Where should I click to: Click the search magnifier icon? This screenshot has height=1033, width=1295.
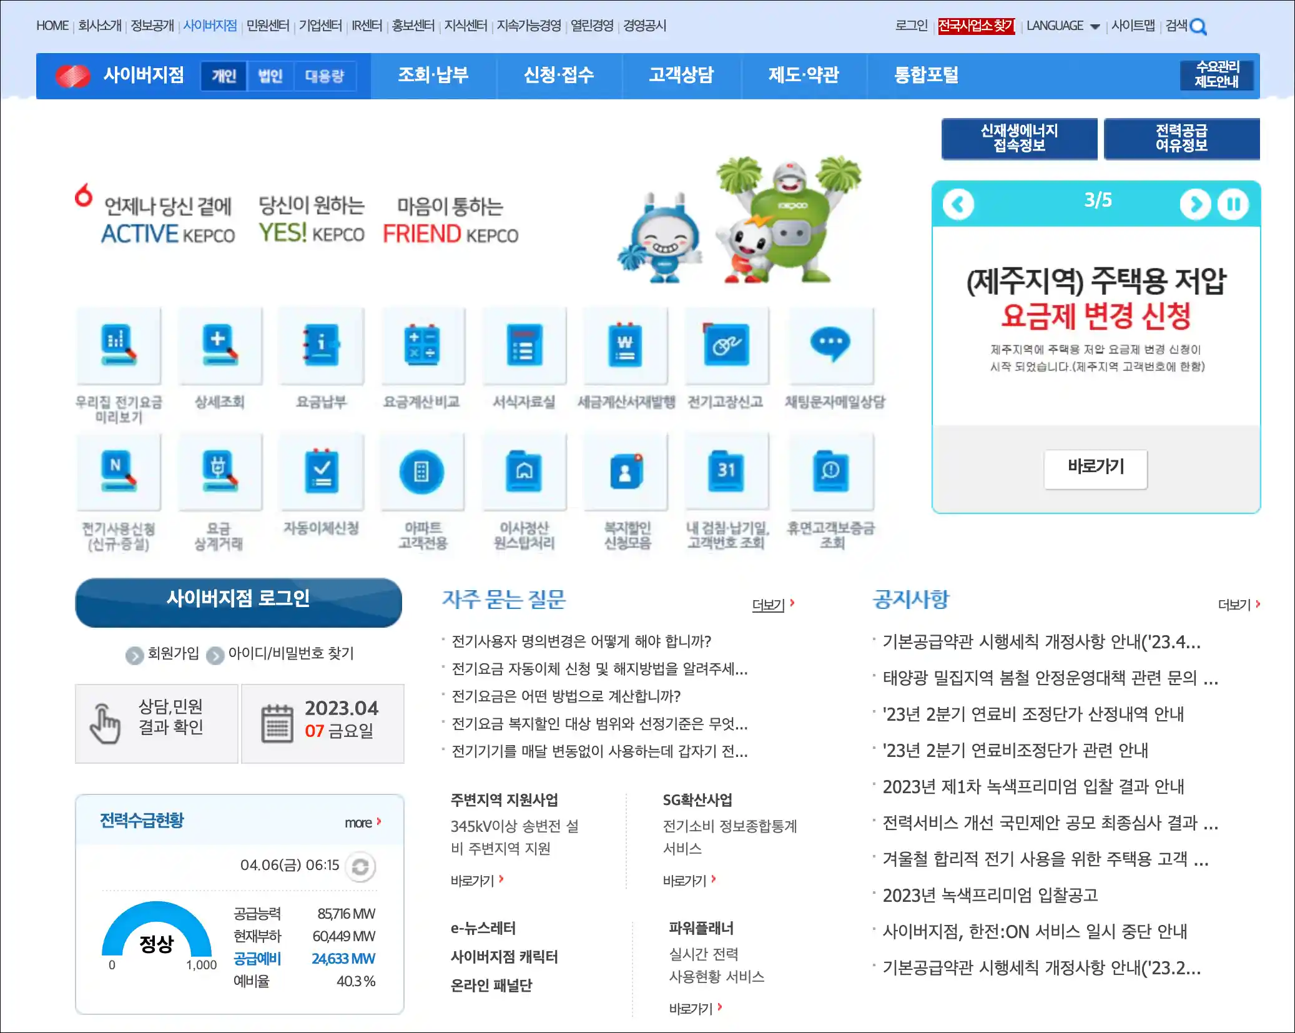pyautogui.click(x=1198, y=27)
